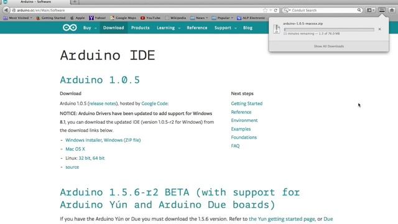Download the Linux 64 bit link
The image size is (398, 224).
pyautogui.click(x=98, y=158)
